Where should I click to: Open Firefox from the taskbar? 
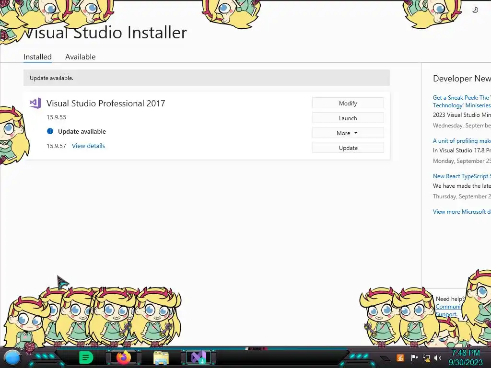coord(124,357)
